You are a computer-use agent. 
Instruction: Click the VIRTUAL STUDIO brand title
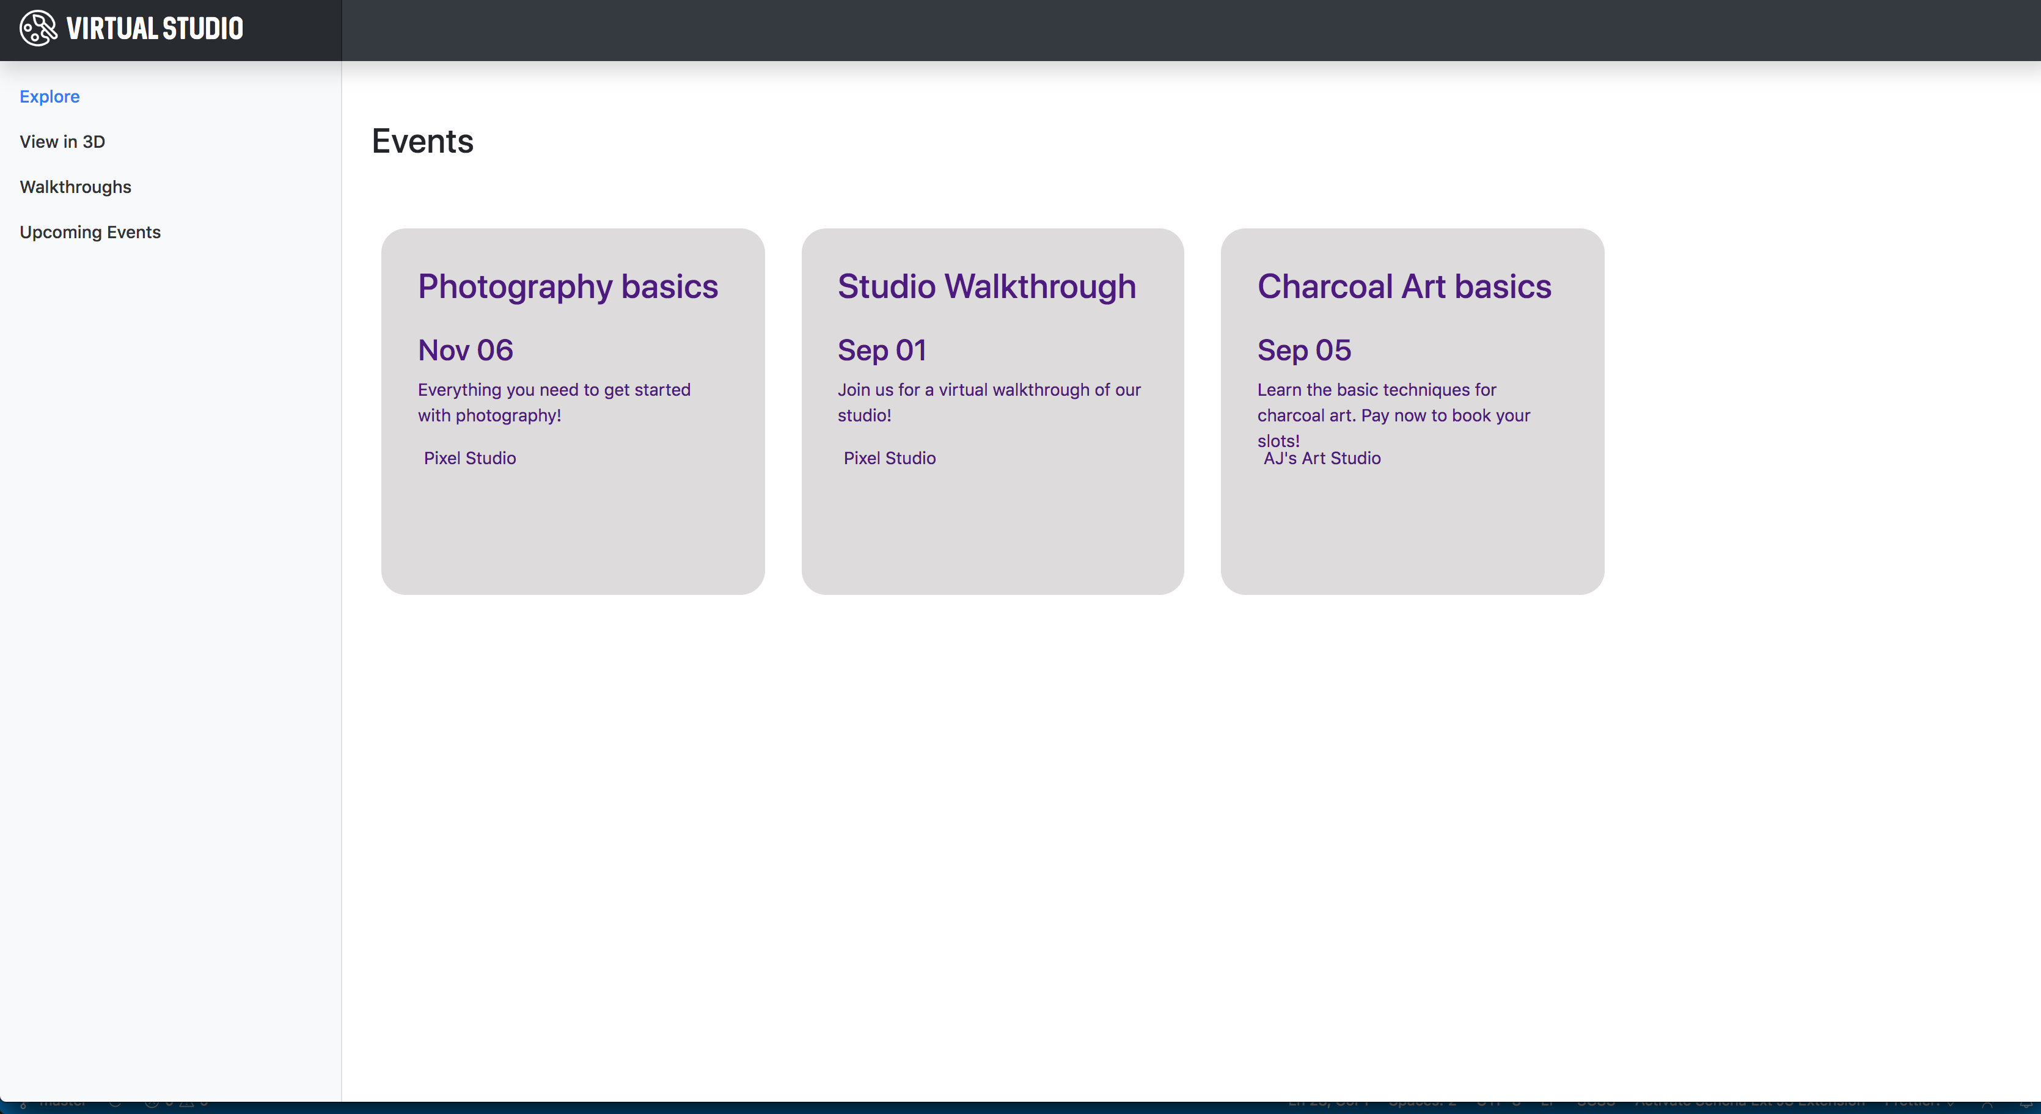(x=155, y=29)
